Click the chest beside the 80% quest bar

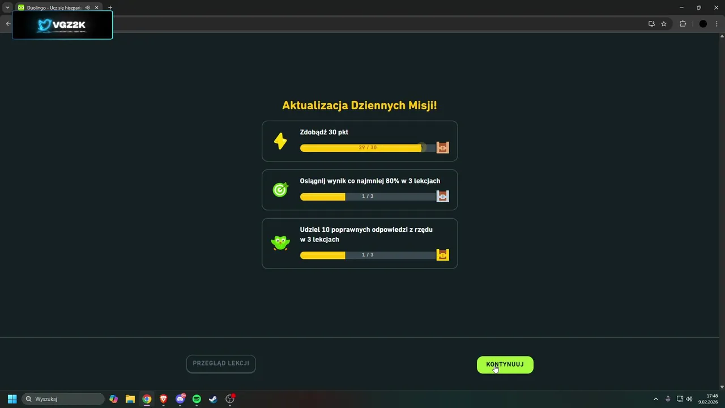pos(442,196)
